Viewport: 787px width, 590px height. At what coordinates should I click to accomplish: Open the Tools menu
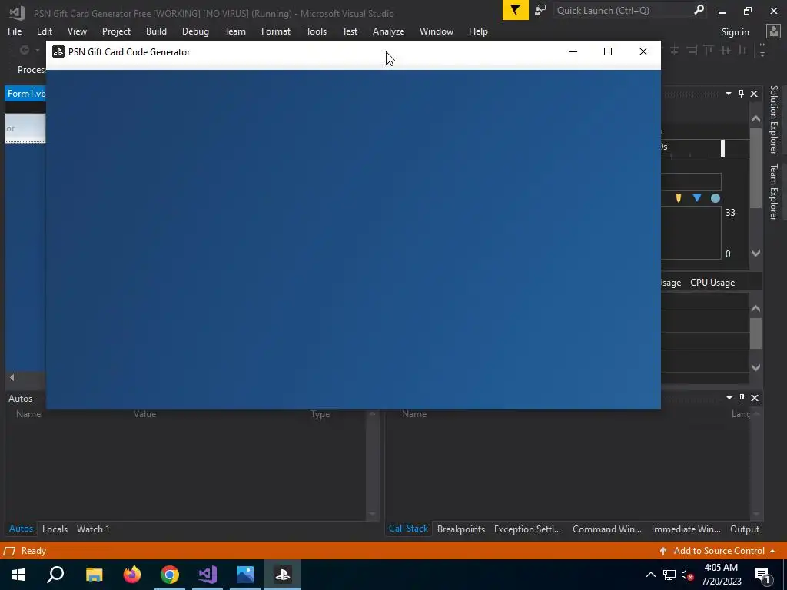[316, 31]
